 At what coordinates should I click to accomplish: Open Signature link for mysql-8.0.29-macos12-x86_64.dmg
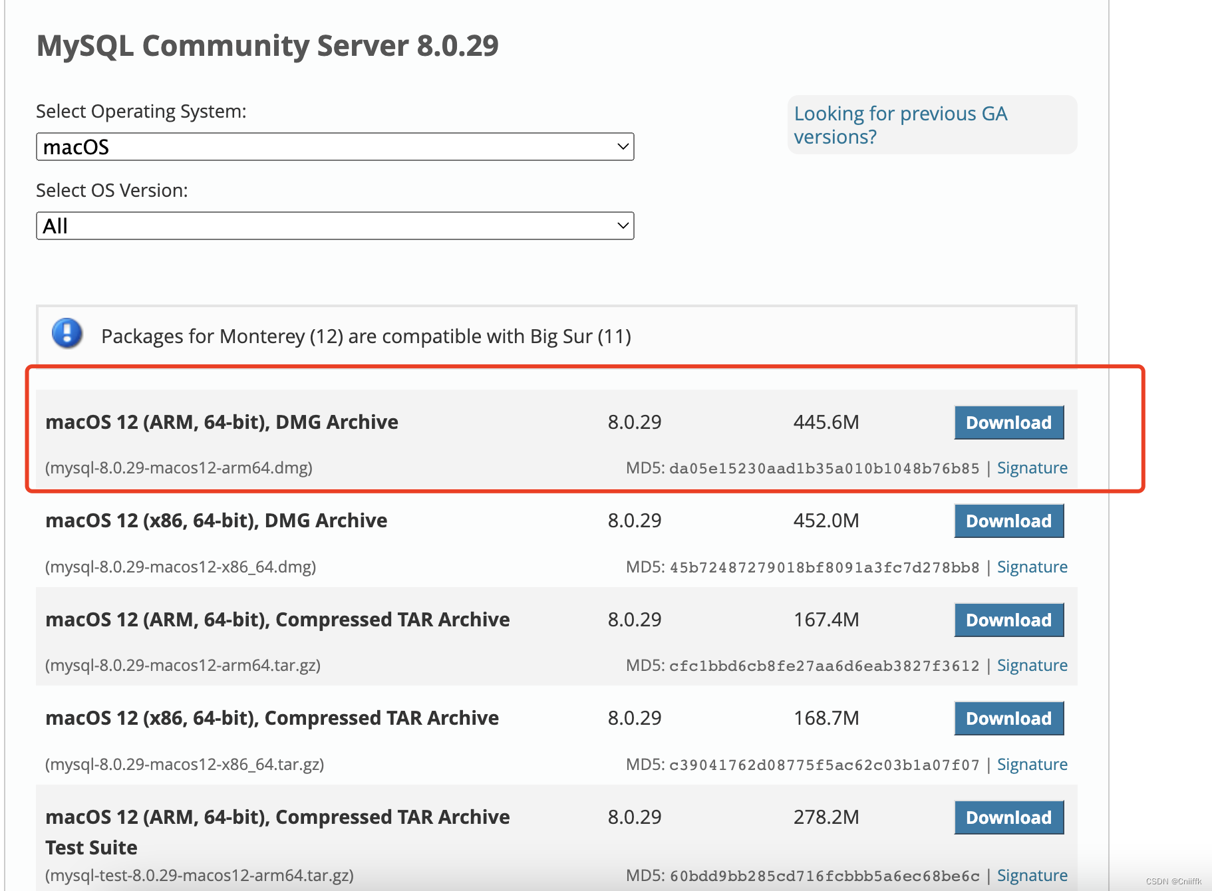coord(1032,567)
